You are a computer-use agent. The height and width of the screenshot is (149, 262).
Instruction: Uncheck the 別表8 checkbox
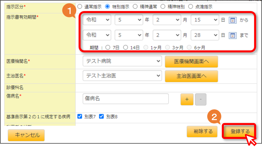coord(102,116)
